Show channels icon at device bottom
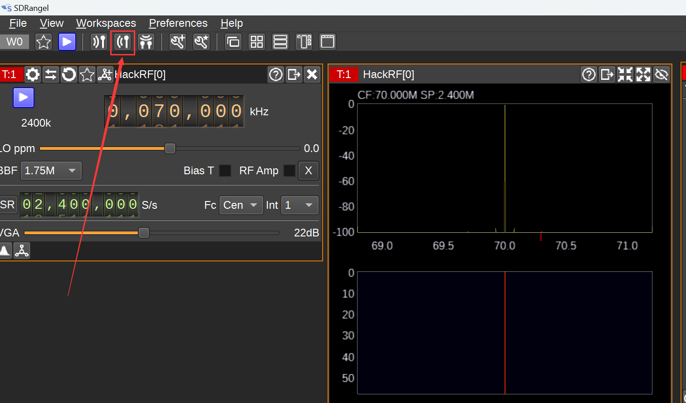Image resolution: width=686 pixels, height=403 pixels. click(x=22, y=251)
